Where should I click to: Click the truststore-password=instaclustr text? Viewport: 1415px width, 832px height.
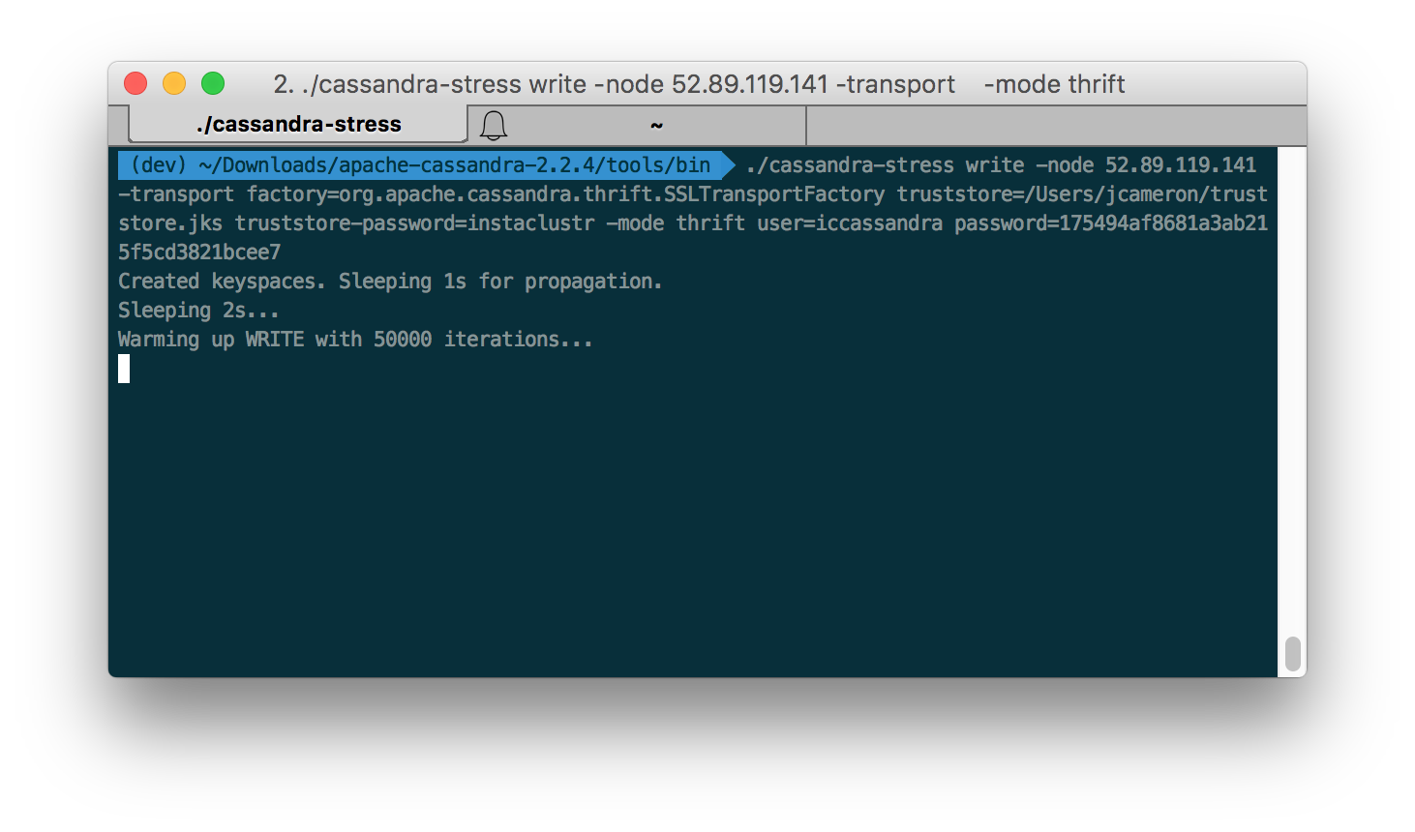click(414, 223)
